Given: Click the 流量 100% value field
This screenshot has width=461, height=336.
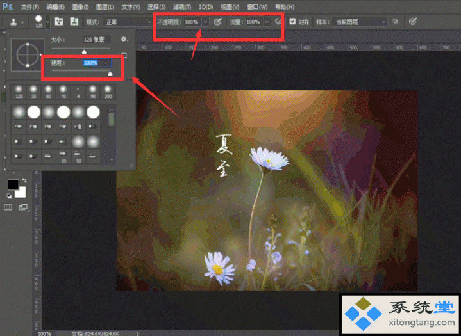Looking at the screenshot, I should (255, 22).
